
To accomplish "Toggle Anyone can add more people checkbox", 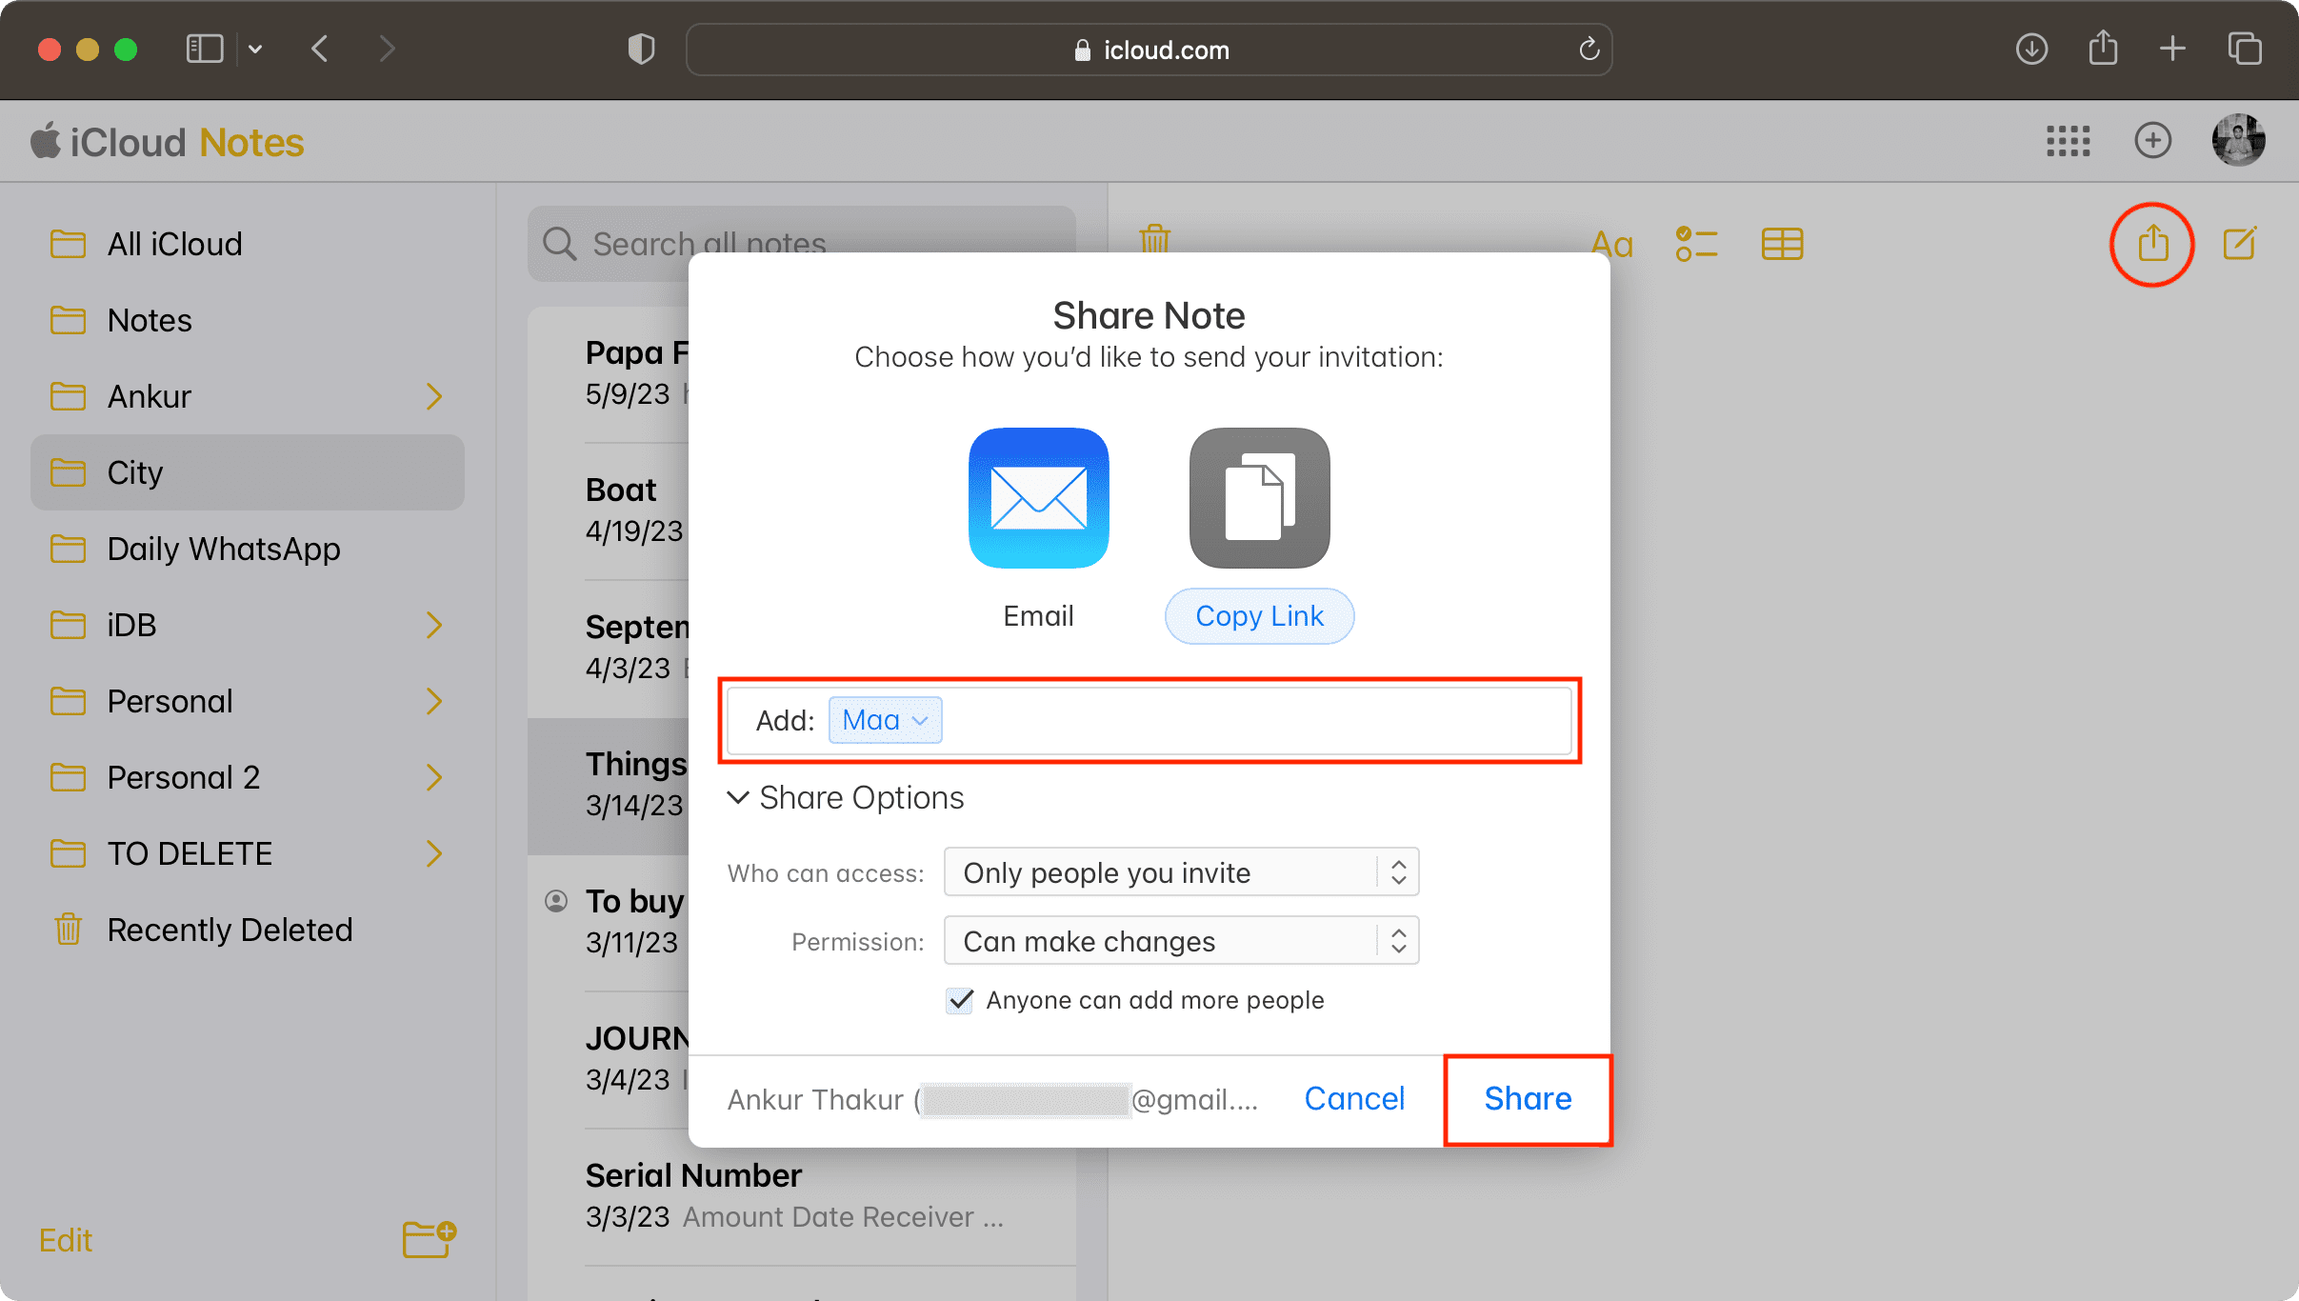I will click(x=960, y=999).
